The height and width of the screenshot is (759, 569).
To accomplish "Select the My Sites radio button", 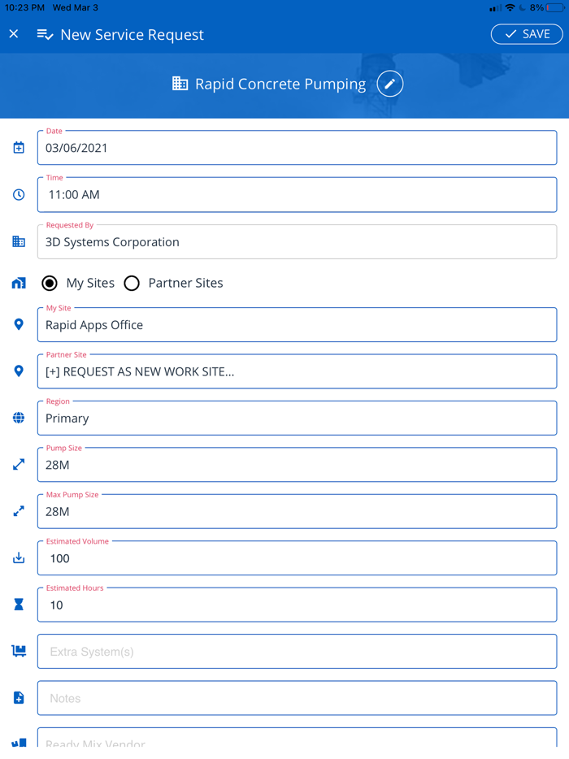I will [x=50, y=283].
